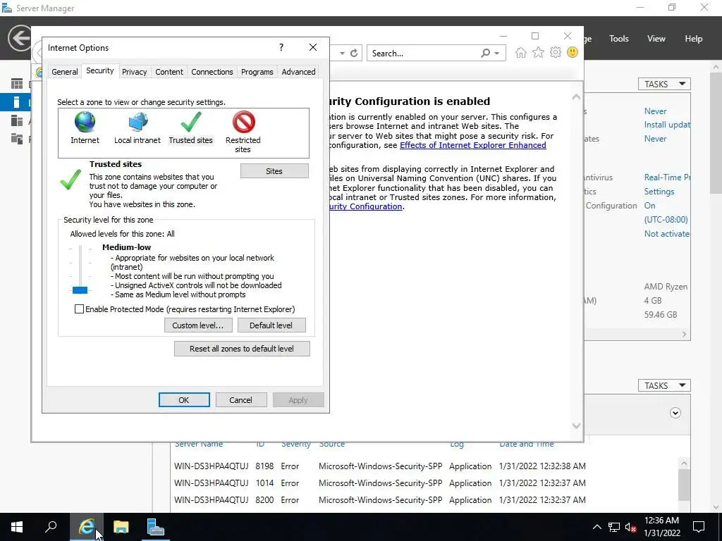Show hidden tray icons chevron
This screenshot has width=722, height=541.
[596, 527]
